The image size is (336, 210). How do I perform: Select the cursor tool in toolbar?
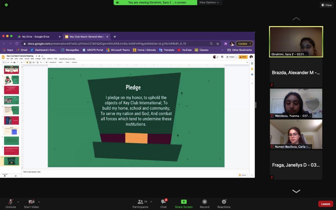27,62
